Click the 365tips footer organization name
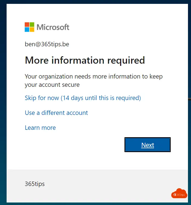The image size is (191, 205). 35,184
